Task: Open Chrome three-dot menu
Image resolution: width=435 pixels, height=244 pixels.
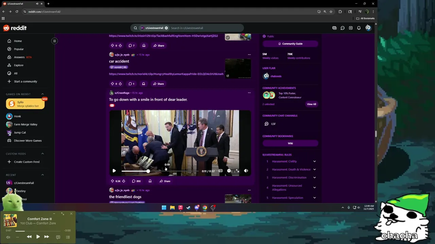Action: [x=373, y=12]
